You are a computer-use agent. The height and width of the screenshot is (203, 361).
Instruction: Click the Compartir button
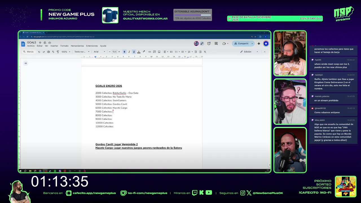tap(241, 43)
